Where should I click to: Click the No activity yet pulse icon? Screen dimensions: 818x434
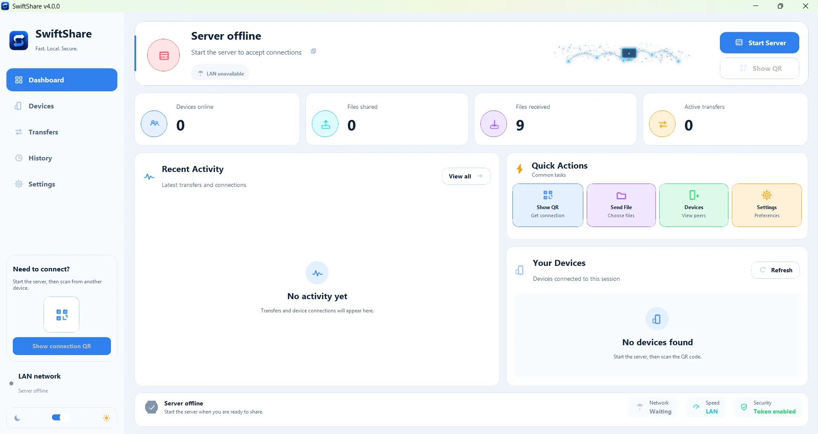(x=317, y=273)
